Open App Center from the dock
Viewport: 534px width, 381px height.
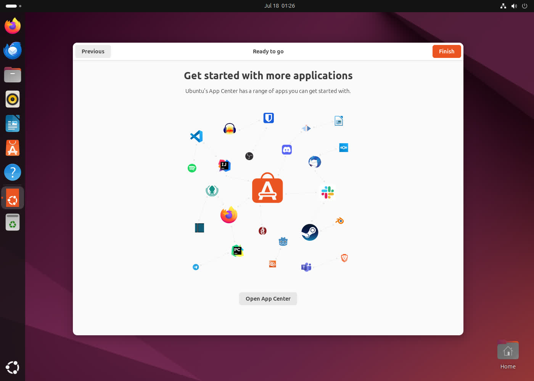13,148
